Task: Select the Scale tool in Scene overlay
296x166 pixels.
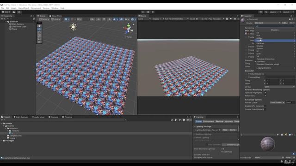Action: 39,36
